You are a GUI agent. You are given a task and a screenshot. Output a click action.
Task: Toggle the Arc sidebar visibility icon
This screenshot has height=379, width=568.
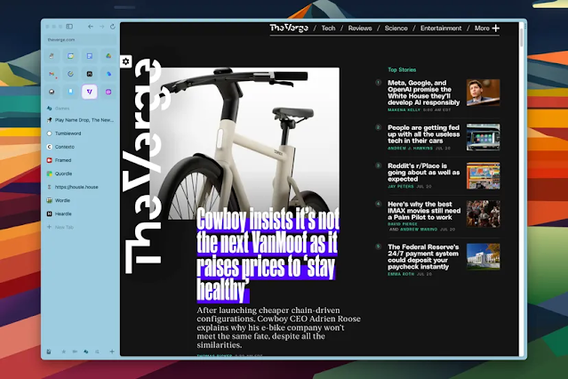pos(69,27)
